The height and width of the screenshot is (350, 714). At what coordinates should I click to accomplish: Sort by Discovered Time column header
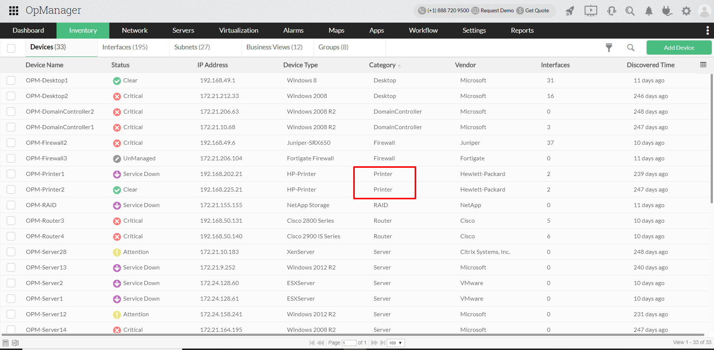coord(651,65)
